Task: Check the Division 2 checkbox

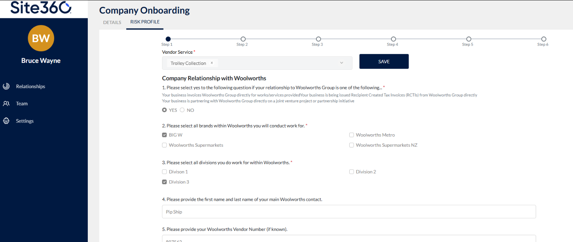Action: [x=352, y=172]
